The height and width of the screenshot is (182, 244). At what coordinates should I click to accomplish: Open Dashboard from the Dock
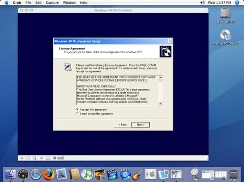point(23,174)
